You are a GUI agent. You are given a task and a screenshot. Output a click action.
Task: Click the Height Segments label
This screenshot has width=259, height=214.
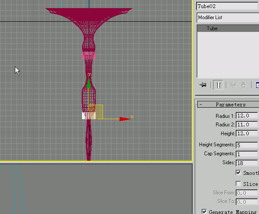[217, 145]
